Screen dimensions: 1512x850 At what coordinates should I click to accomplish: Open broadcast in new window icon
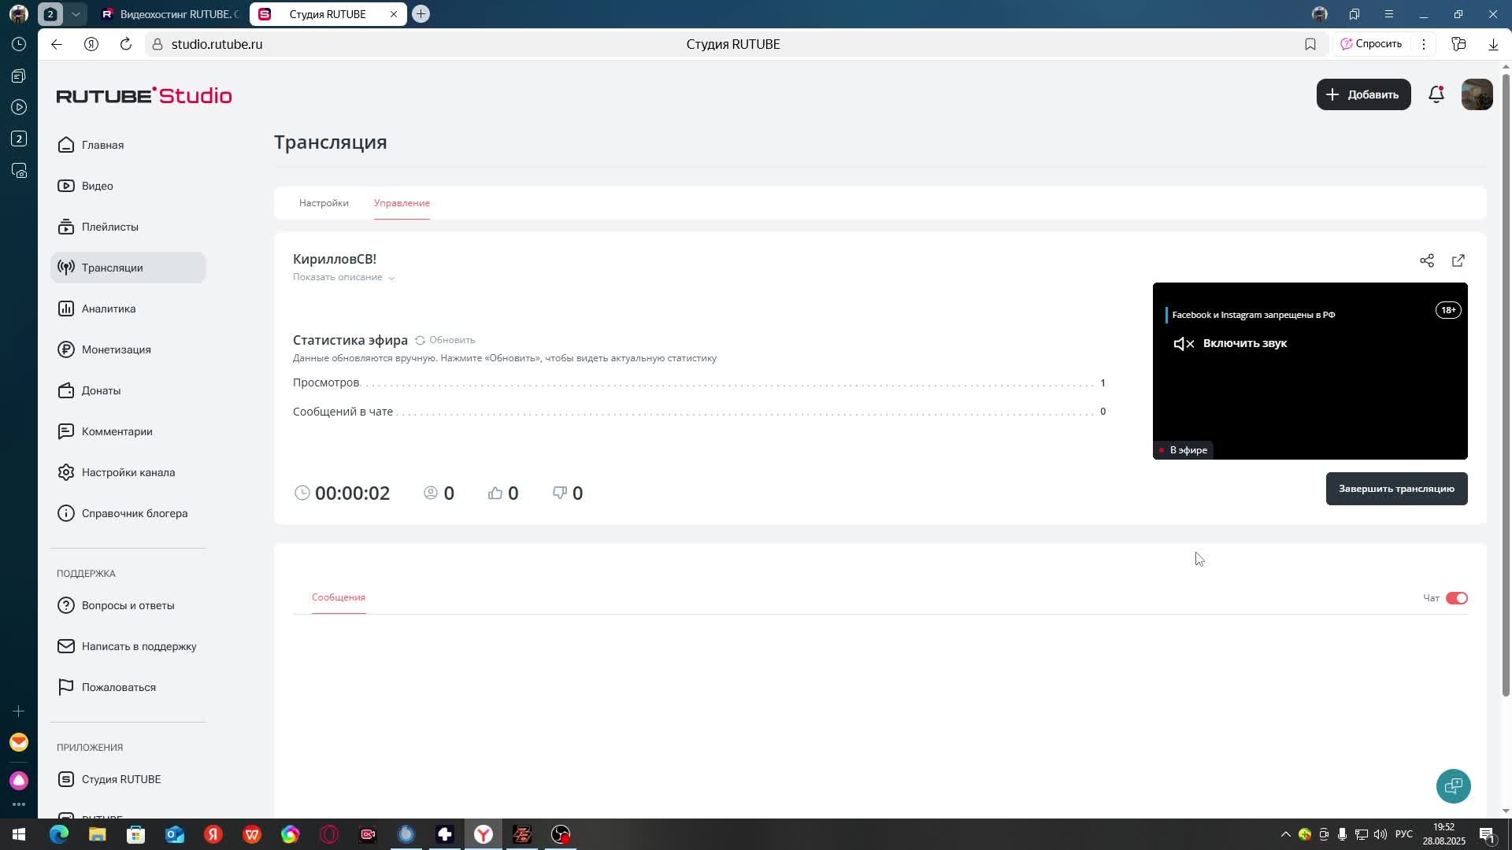(1458, 261)
